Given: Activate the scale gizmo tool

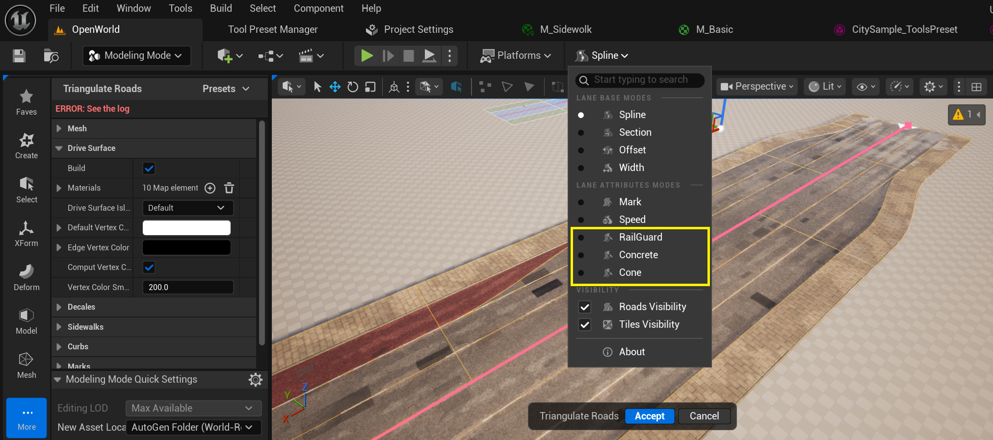Looking at the screenshot, I should [370, 87].
